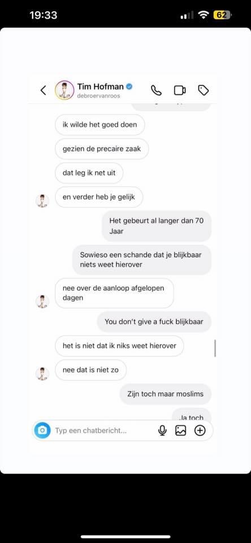
Task: Start a video call with camera icon
Action: (180, 90)
